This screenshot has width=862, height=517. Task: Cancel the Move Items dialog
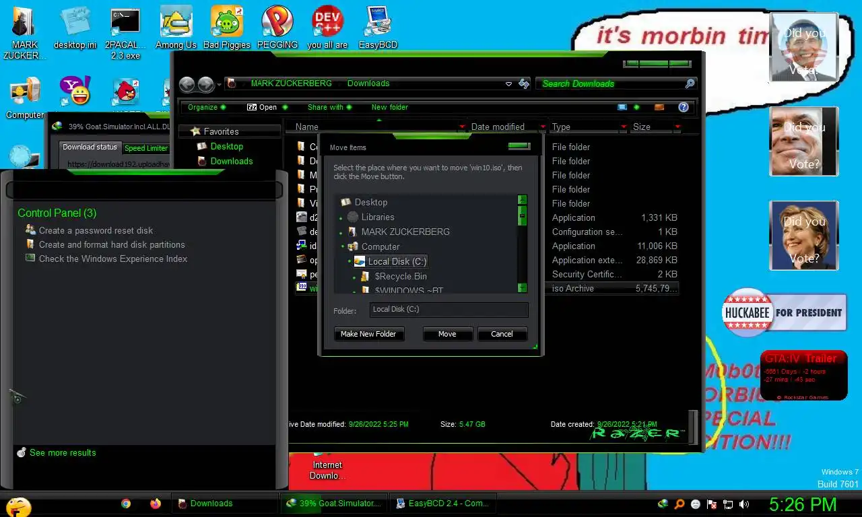502,334
